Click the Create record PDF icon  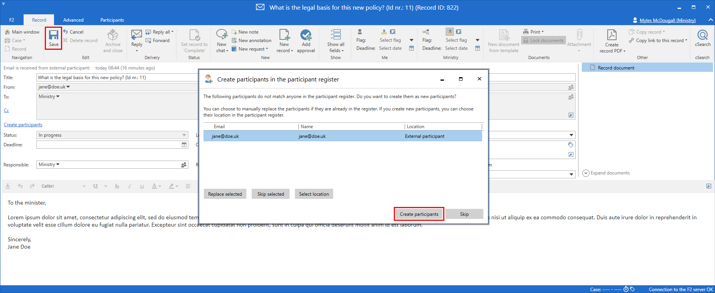click(x=612, y=35)
